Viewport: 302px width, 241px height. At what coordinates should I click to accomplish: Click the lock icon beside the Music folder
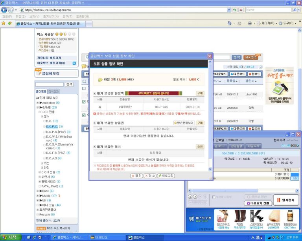[59, 195]
